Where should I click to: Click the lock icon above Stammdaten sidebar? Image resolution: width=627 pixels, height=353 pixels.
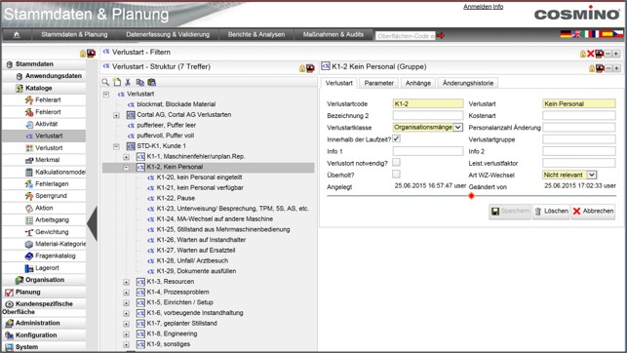pyautogui.click(x=83, y=54)
